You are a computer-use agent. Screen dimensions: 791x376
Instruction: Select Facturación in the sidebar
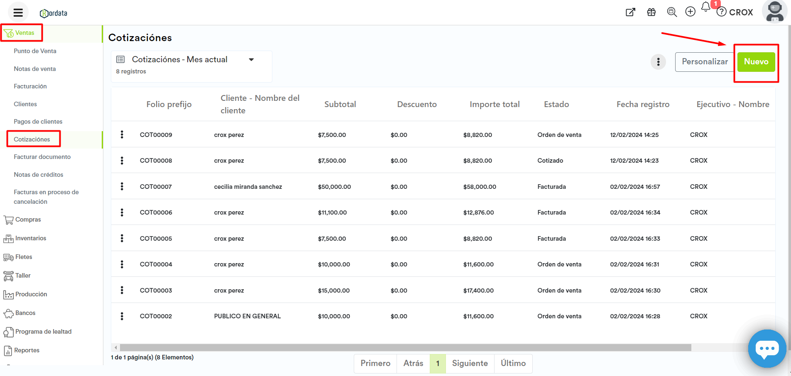[30, 86]
